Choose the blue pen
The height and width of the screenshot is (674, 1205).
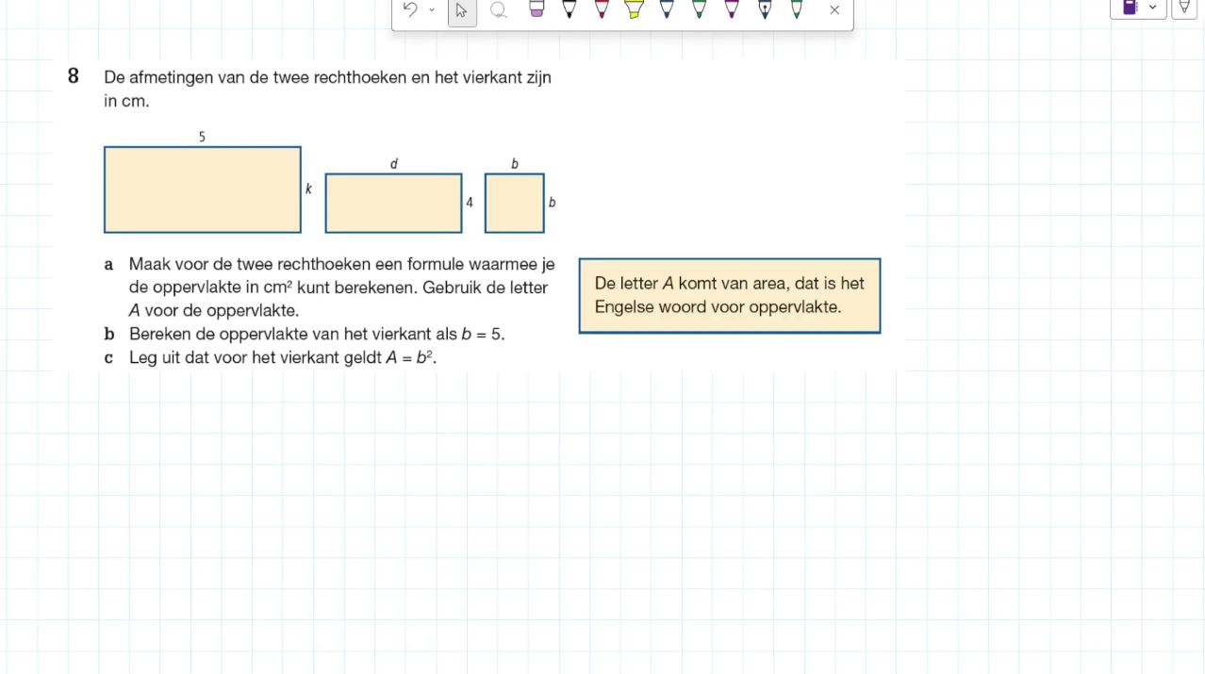click(667, 9)
